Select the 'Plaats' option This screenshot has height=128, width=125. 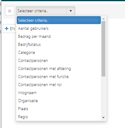click(59, 109)
